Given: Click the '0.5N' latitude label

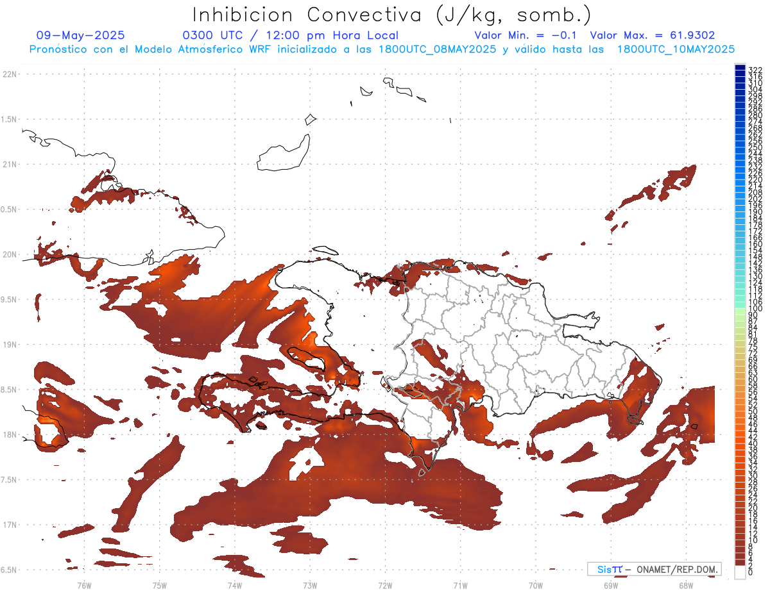Looking at the screenshot, I should click(10, 210).
